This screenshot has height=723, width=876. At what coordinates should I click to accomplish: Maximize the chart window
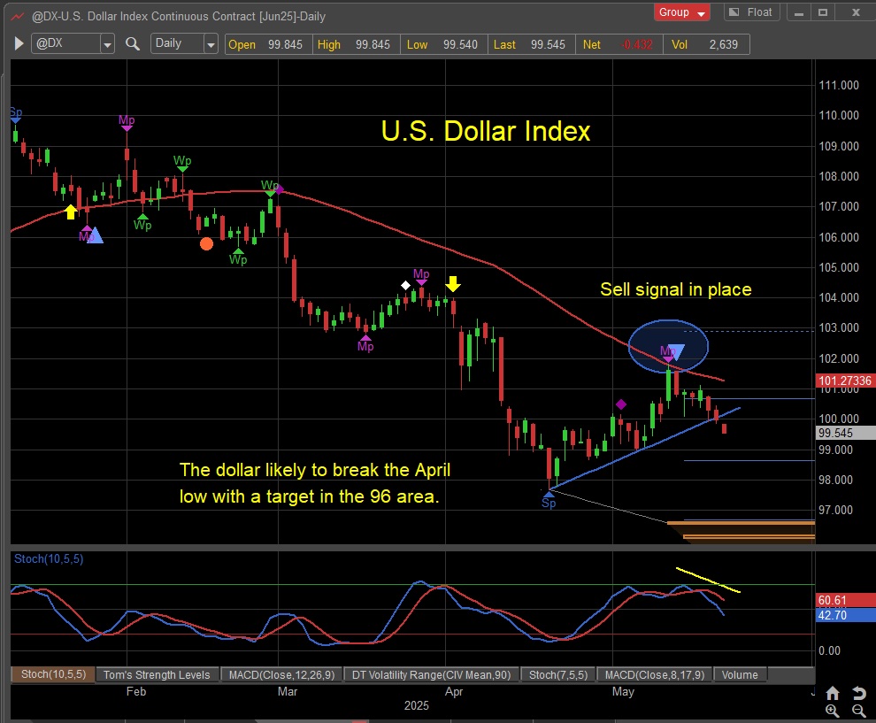point(823,12)
